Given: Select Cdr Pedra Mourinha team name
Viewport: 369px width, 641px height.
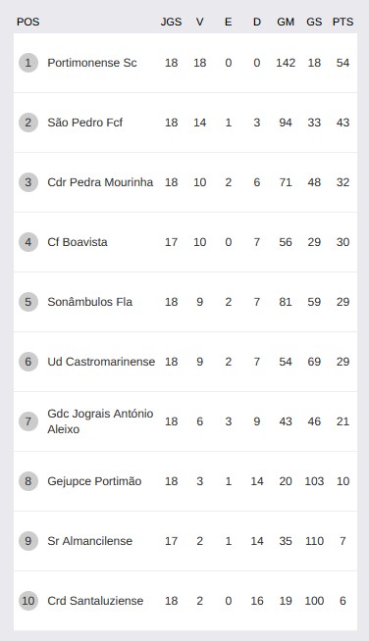Looking at the screenshot, I should point(100,182).
